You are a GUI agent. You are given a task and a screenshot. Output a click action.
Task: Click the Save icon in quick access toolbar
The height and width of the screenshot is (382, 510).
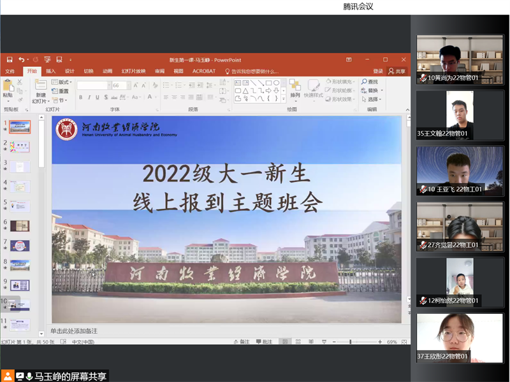[9, 60]
